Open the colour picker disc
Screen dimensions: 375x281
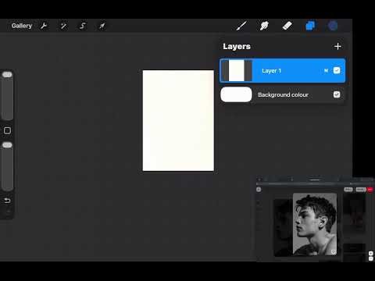point(333,26)
